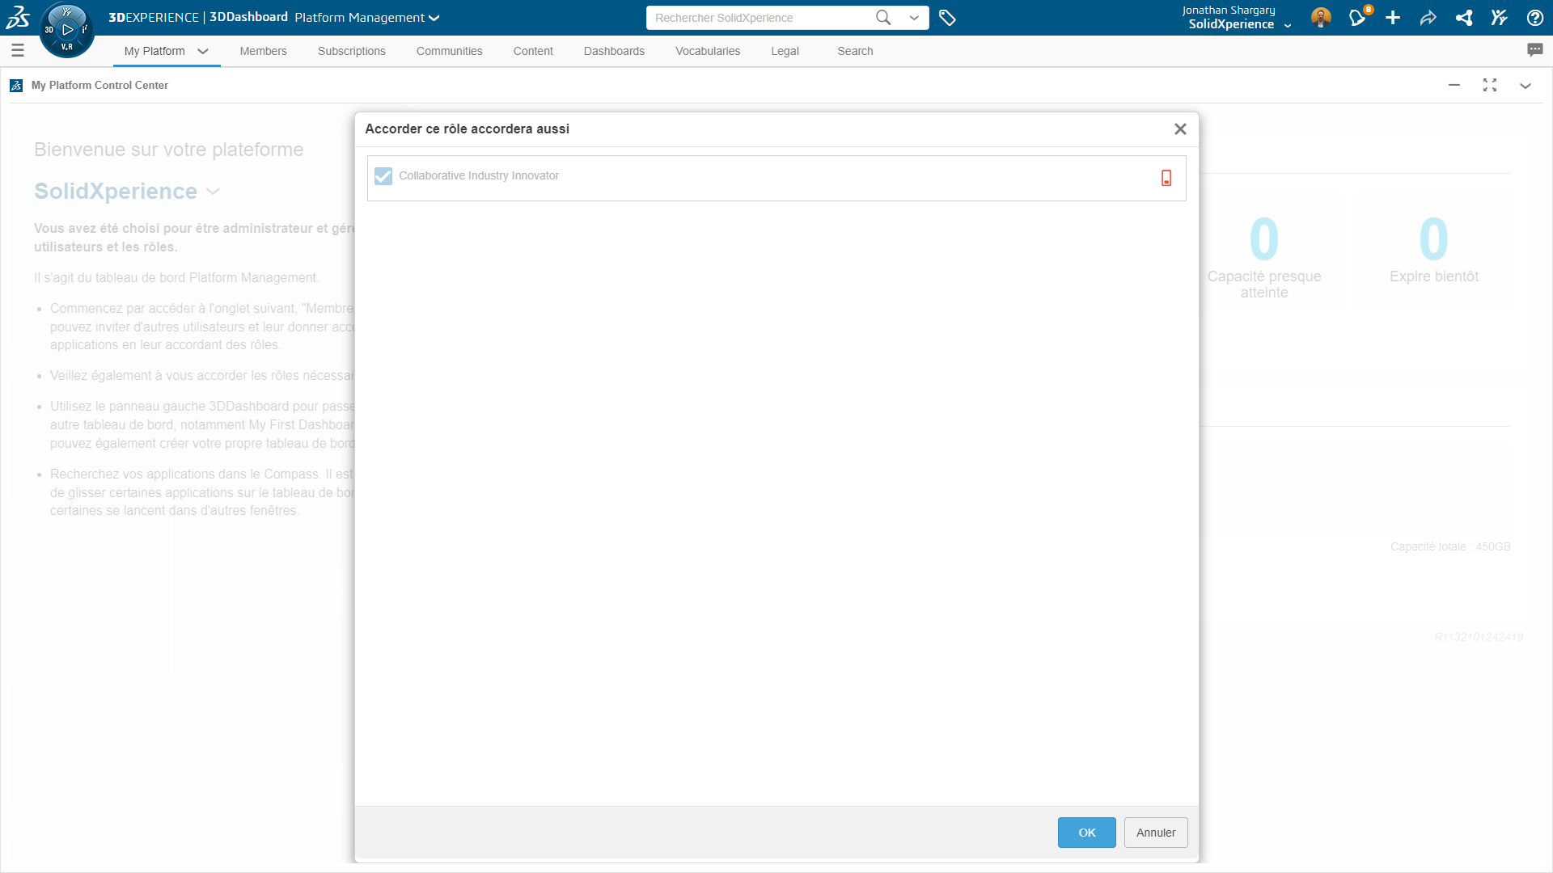Click the 3DDashboard brand label
The height and width of the screenshot is (873, 1553).
point(248,17)
